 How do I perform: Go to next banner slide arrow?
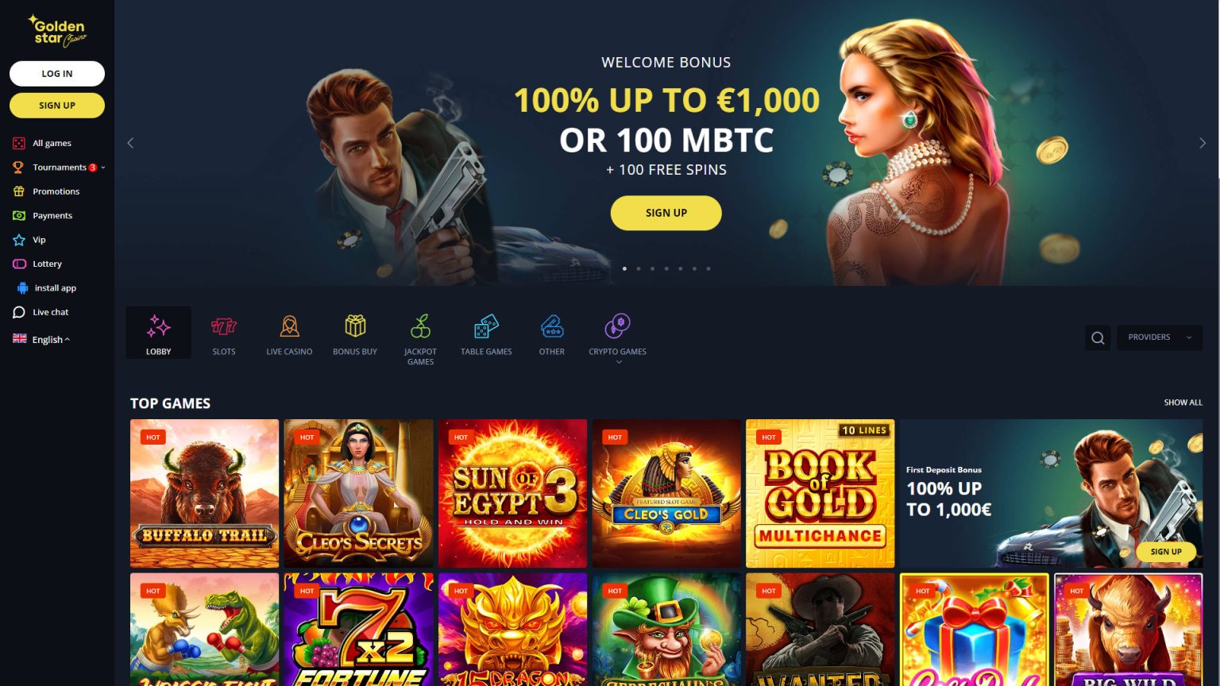pos(1202,143)
